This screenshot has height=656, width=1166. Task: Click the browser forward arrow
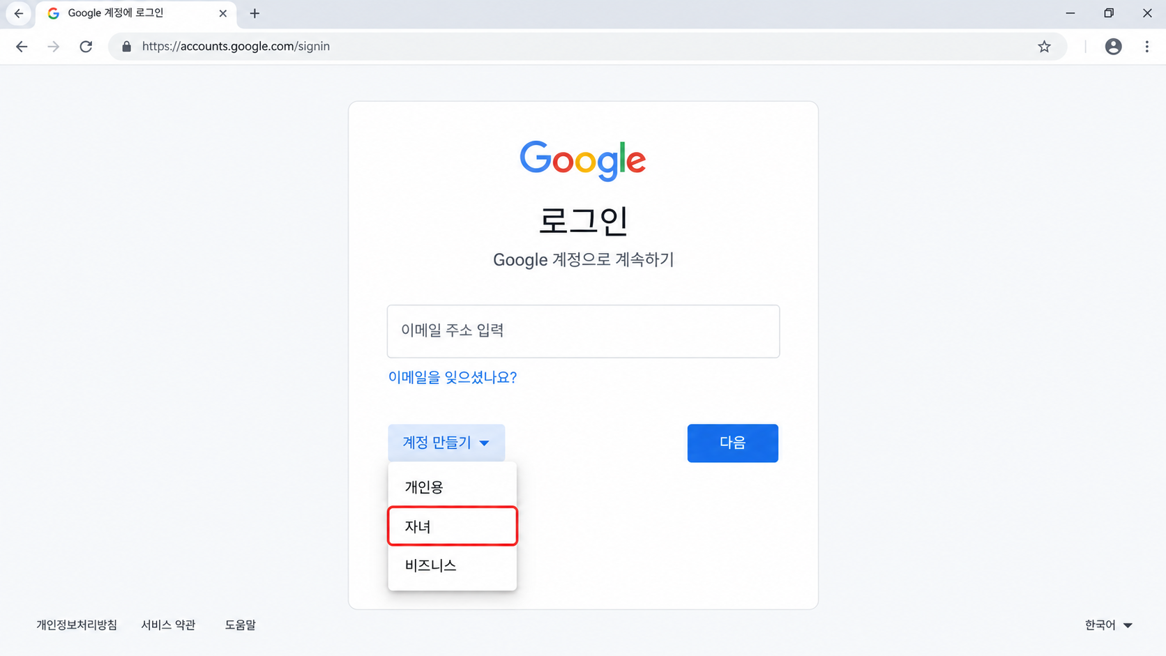[54, 47]
